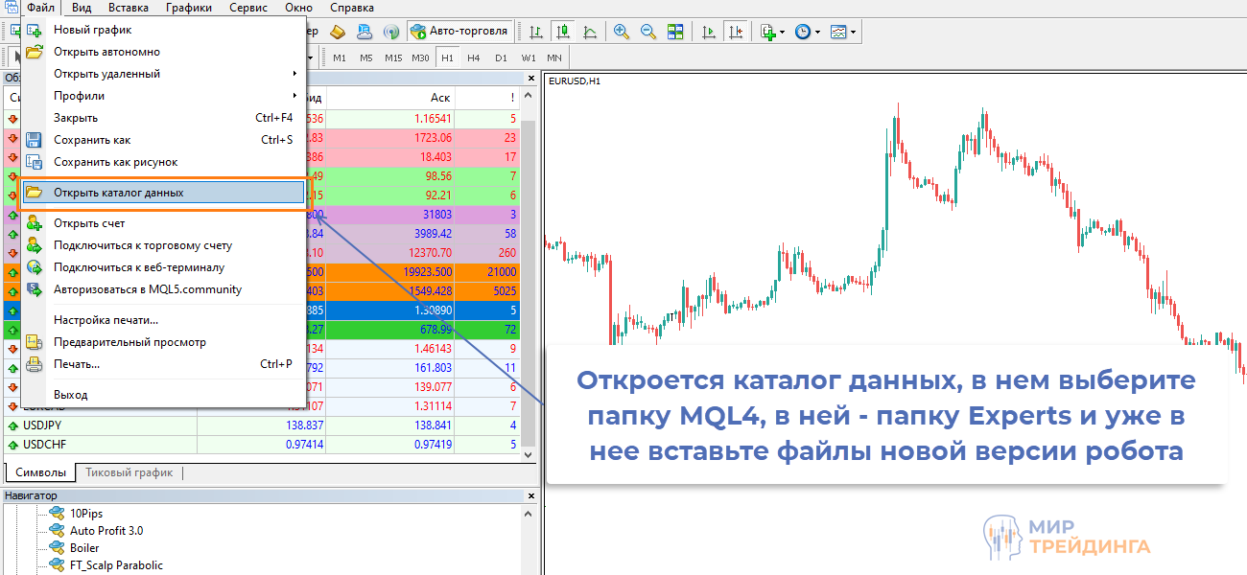This screenshot has width=1247, height=575.
Task: Select the bar chart icon
Action: (535, 32)
